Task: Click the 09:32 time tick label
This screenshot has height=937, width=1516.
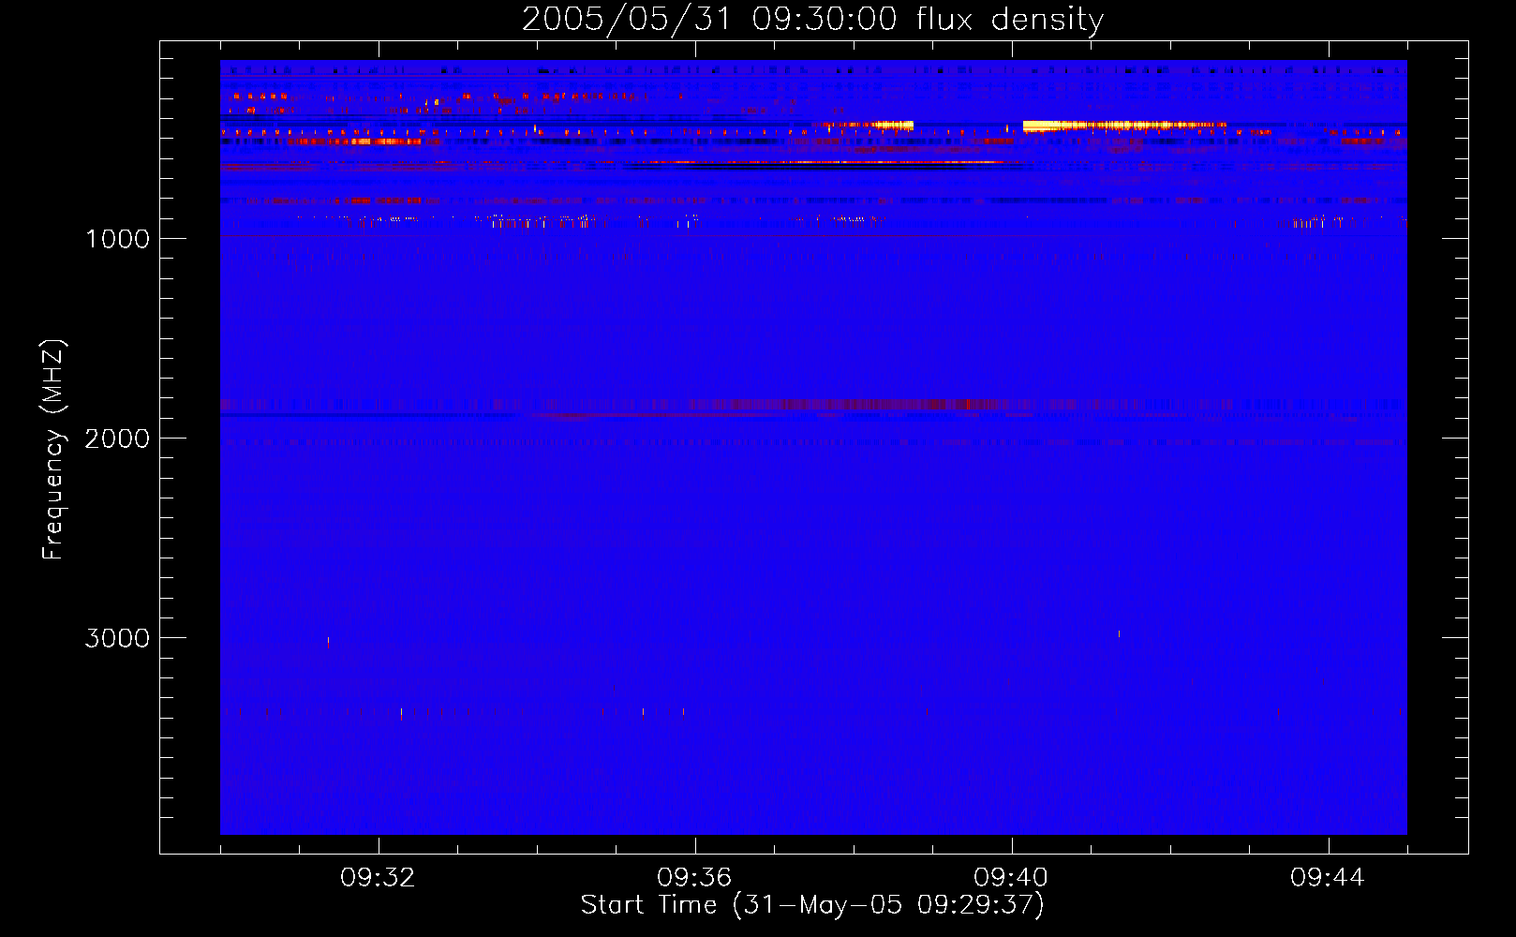Action: (x=379, y=878)
